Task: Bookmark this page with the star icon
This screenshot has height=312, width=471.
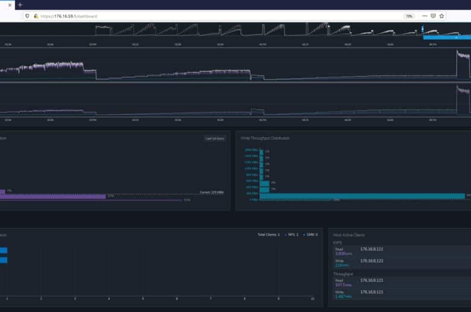Action: (x=441, y=16)
